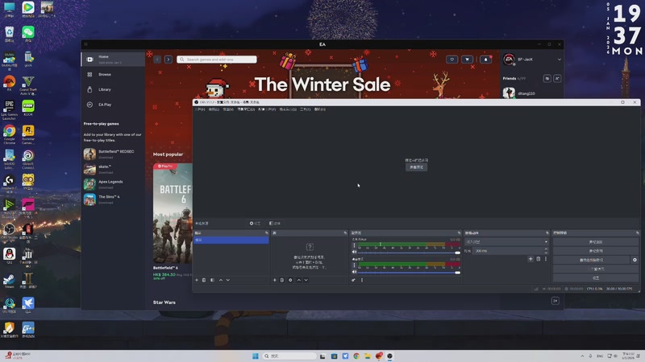Open scene filters icon in OBS scenes panel
The image size is (645, 362).
(x=212, y=280)
